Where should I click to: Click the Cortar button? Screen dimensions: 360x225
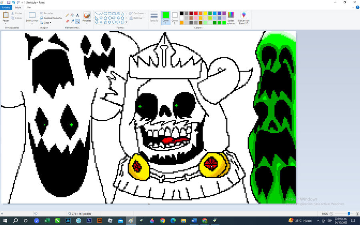[16, 13]
